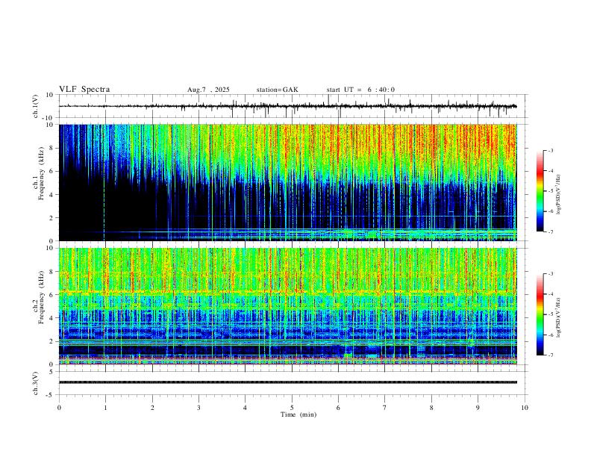
Task: Click the ch.2 PSD color scale bar
Action: 540,314
